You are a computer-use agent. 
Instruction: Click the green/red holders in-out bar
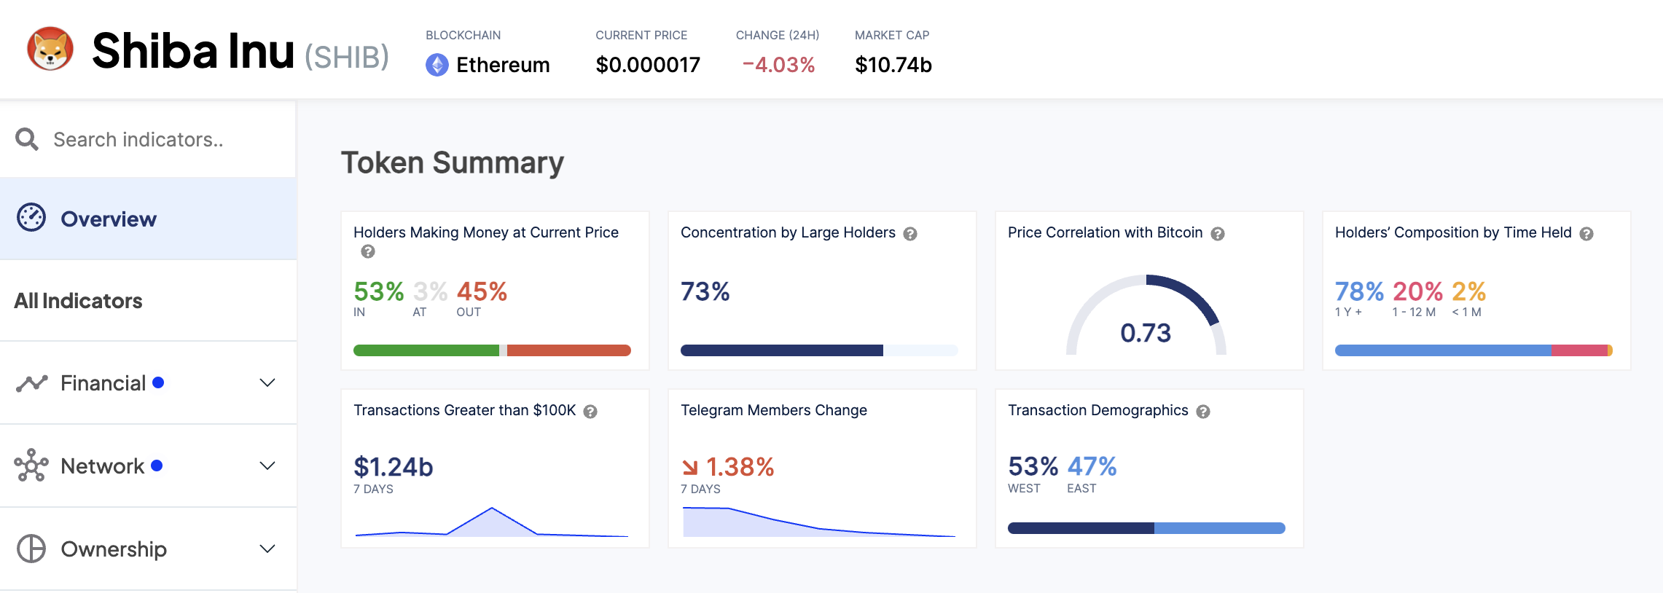tap(492, 350)
